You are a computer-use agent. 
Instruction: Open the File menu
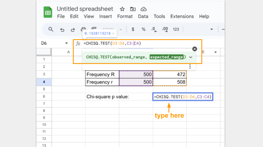pyautogui.click(x=61, y=16)
